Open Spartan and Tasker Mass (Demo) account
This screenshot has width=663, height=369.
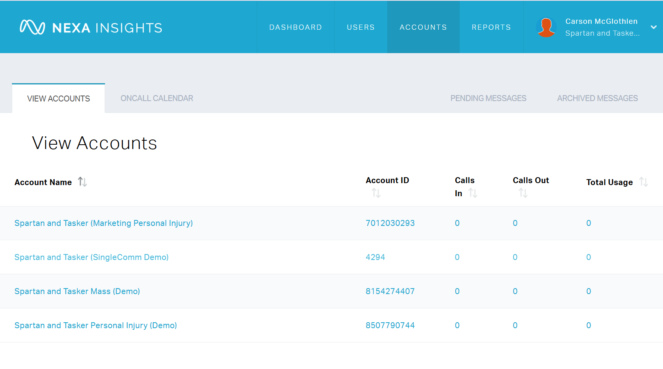[77, 291]
